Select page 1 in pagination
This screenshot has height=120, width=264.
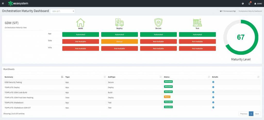tap(251, 114)
